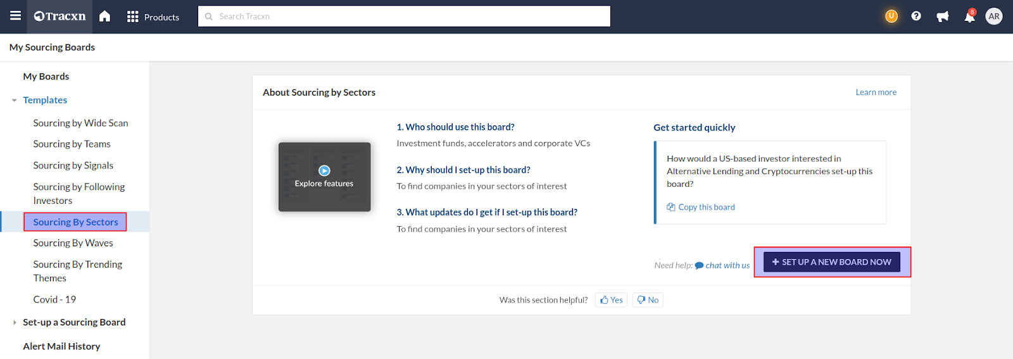Image resolution: width=1013 pixels, height=359 pixels.
Task: Click Set Up a New Board Now
Action: click(831, 262)
